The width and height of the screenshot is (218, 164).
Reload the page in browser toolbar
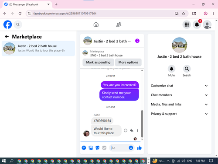[20, 14]
